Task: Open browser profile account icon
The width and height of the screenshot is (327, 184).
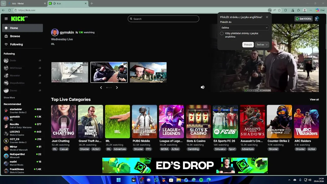Action: [x=305, y=10]
